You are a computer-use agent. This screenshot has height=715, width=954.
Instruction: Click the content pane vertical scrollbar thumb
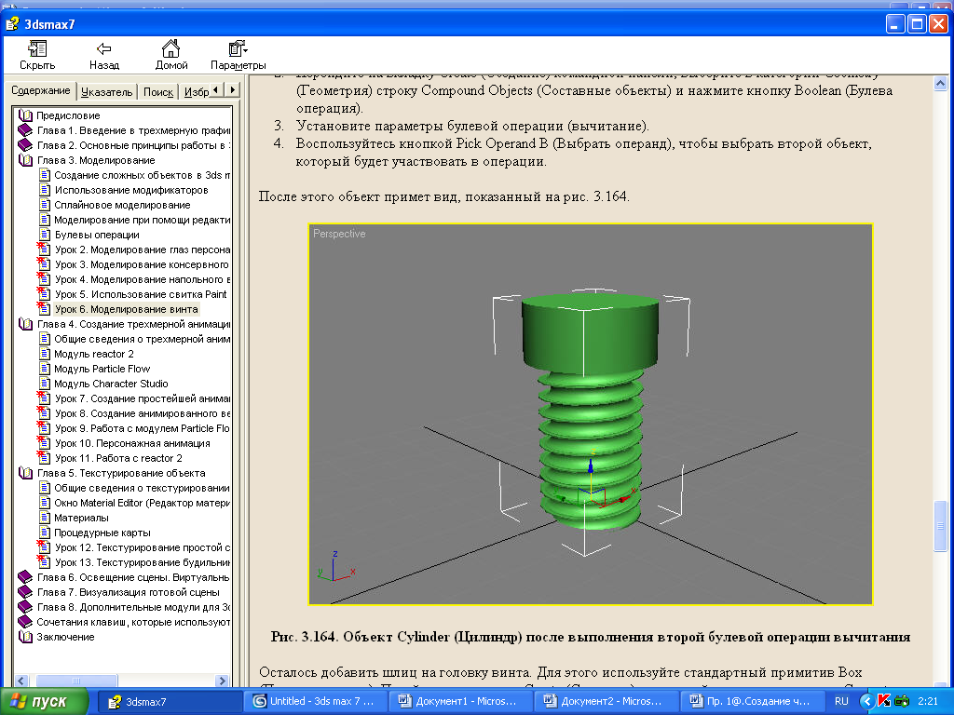940,525
